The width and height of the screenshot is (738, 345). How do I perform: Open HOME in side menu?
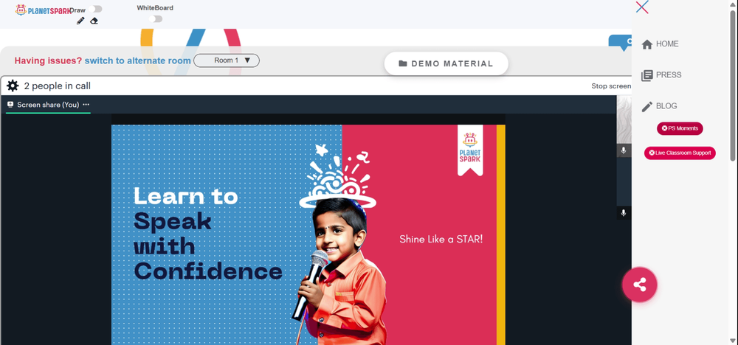661,43
